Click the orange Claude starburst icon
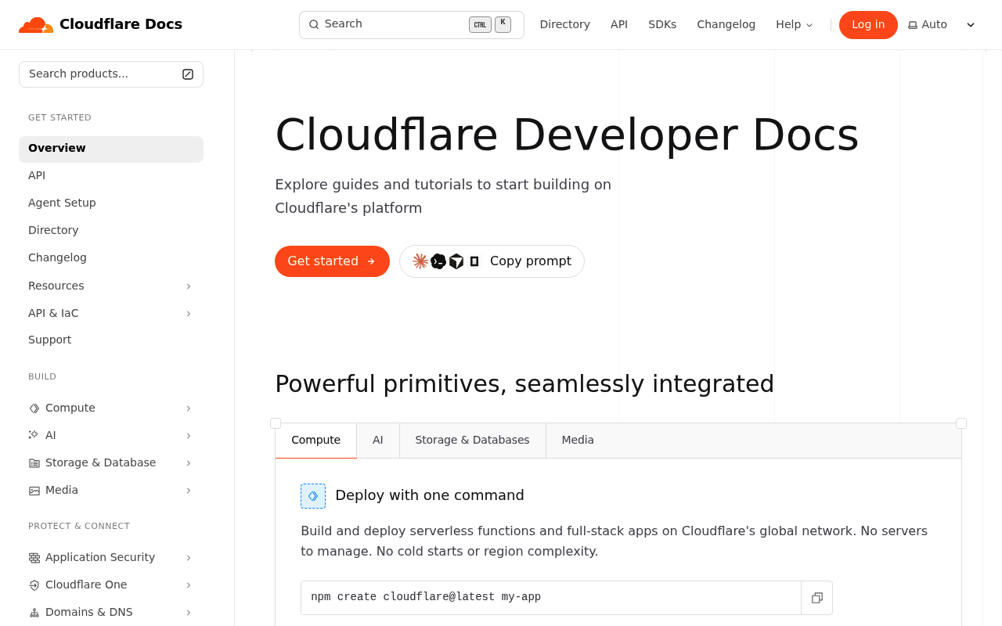Image resolution: width=1002 pixels, height=626 pixels. pos(420,261)
